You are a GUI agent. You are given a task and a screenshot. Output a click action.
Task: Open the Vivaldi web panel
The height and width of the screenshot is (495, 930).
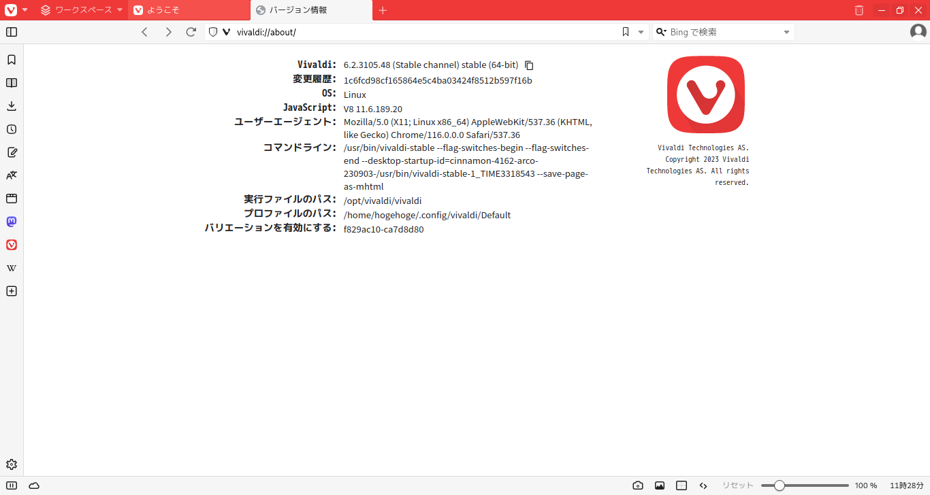coord(12,245)
